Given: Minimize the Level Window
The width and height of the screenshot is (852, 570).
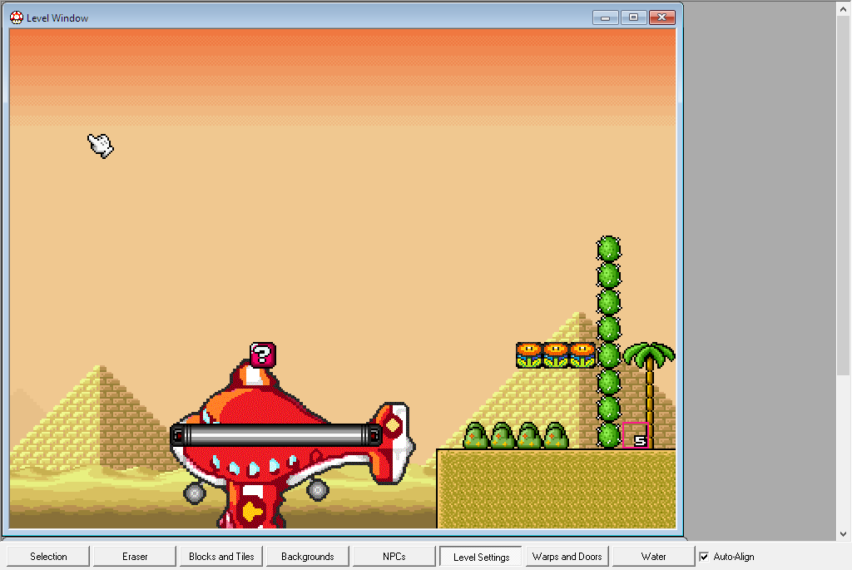Looking at the screenshot, I should [606, 17].
